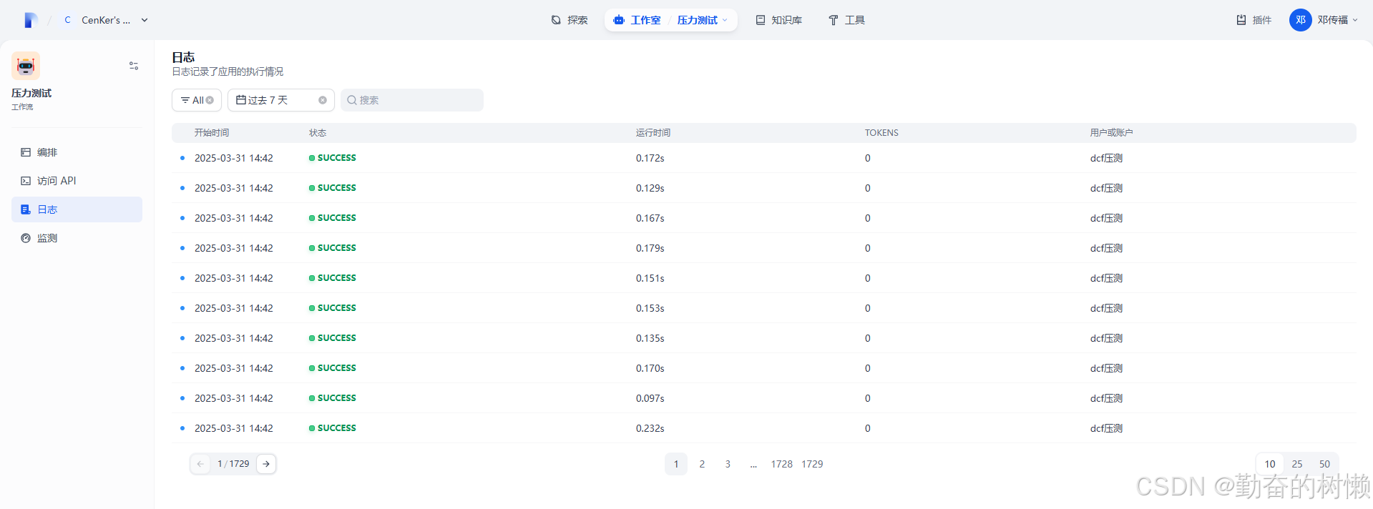Screen dimensions: 1373x509
Task: Open the 压力测试 app robot icon
Action: (26, 66)
